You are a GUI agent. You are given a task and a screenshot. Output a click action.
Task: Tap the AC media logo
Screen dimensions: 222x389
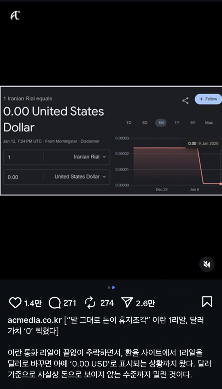15,16
